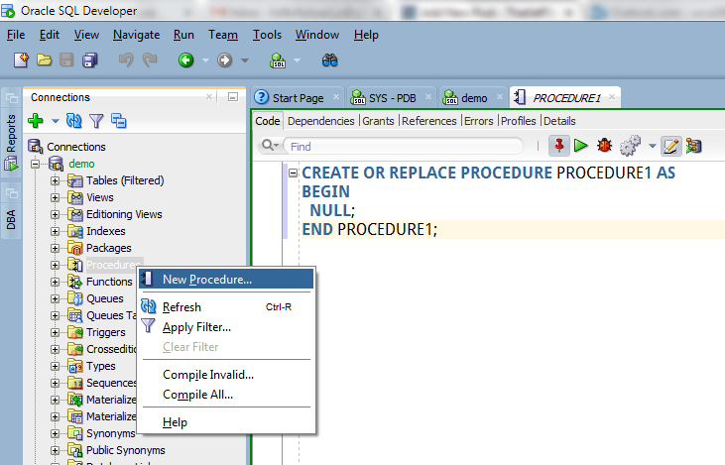The height and width of the screenshot is (465, 725).
Task: Switch to the SYS - PDB tab
Action: [x=392, y=98]
